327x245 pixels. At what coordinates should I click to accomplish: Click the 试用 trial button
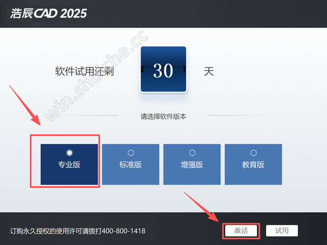coord(282,231)
